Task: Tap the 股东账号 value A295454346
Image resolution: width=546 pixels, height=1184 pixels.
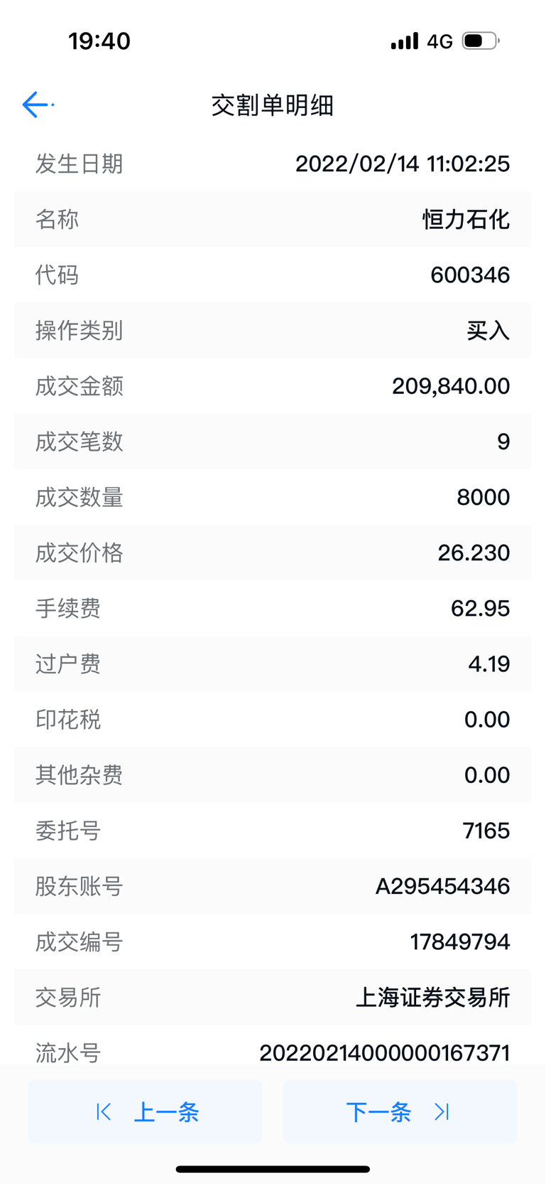Action: click(x=442, y=886)
